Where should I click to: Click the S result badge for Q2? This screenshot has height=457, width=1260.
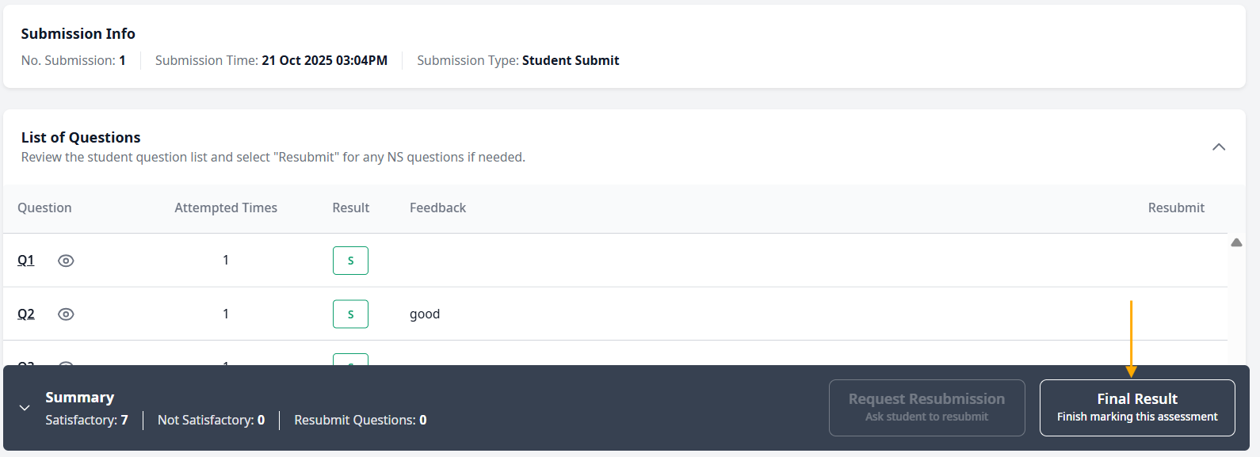(350, 314)
